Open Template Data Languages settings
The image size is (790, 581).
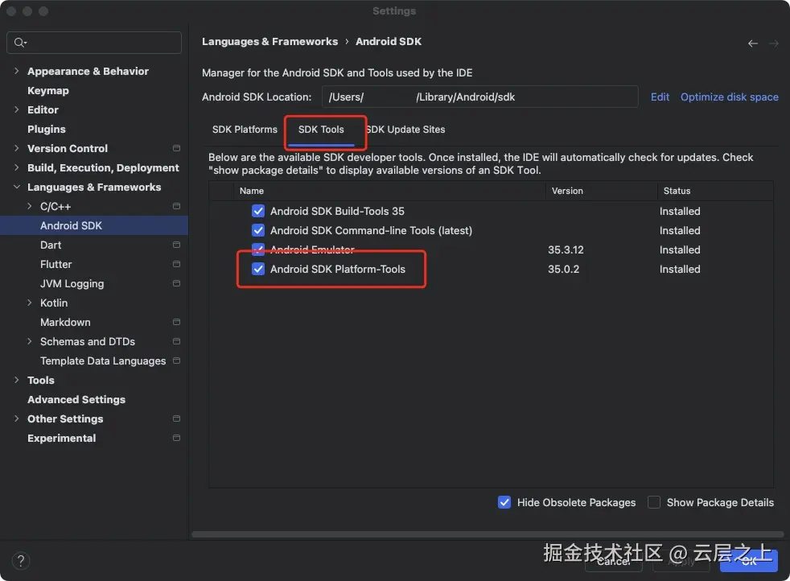click(x=103, y=361)
